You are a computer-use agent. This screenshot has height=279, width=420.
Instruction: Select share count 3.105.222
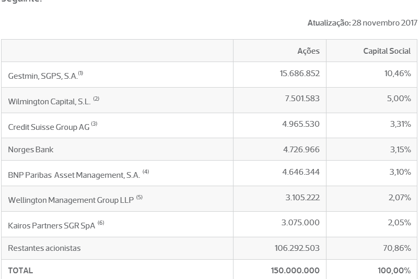point(302,198)
